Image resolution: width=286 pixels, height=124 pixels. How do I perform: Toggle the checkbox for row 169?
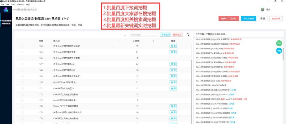[22, 76]
